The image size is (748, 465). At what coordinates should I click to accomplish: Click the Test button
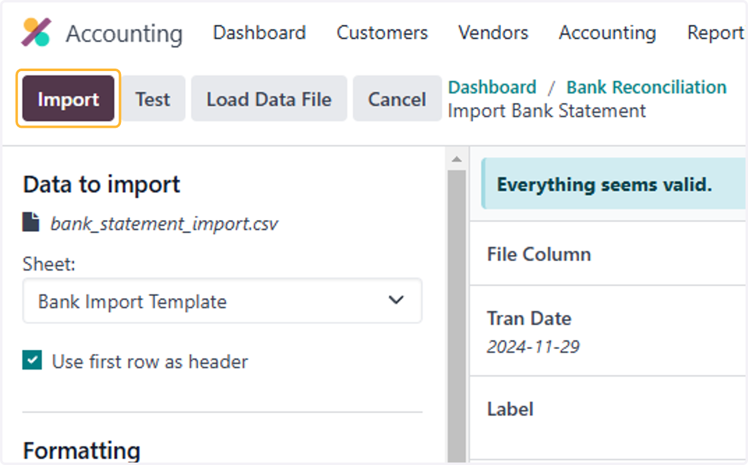click(x=153, y=99)
